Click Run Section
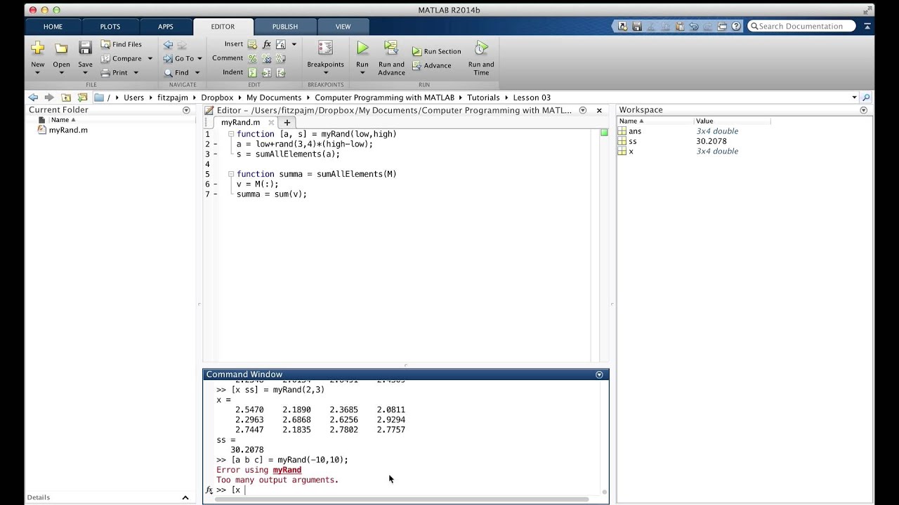This screenshot has height=505, width=899. click(x=436, y=51)
